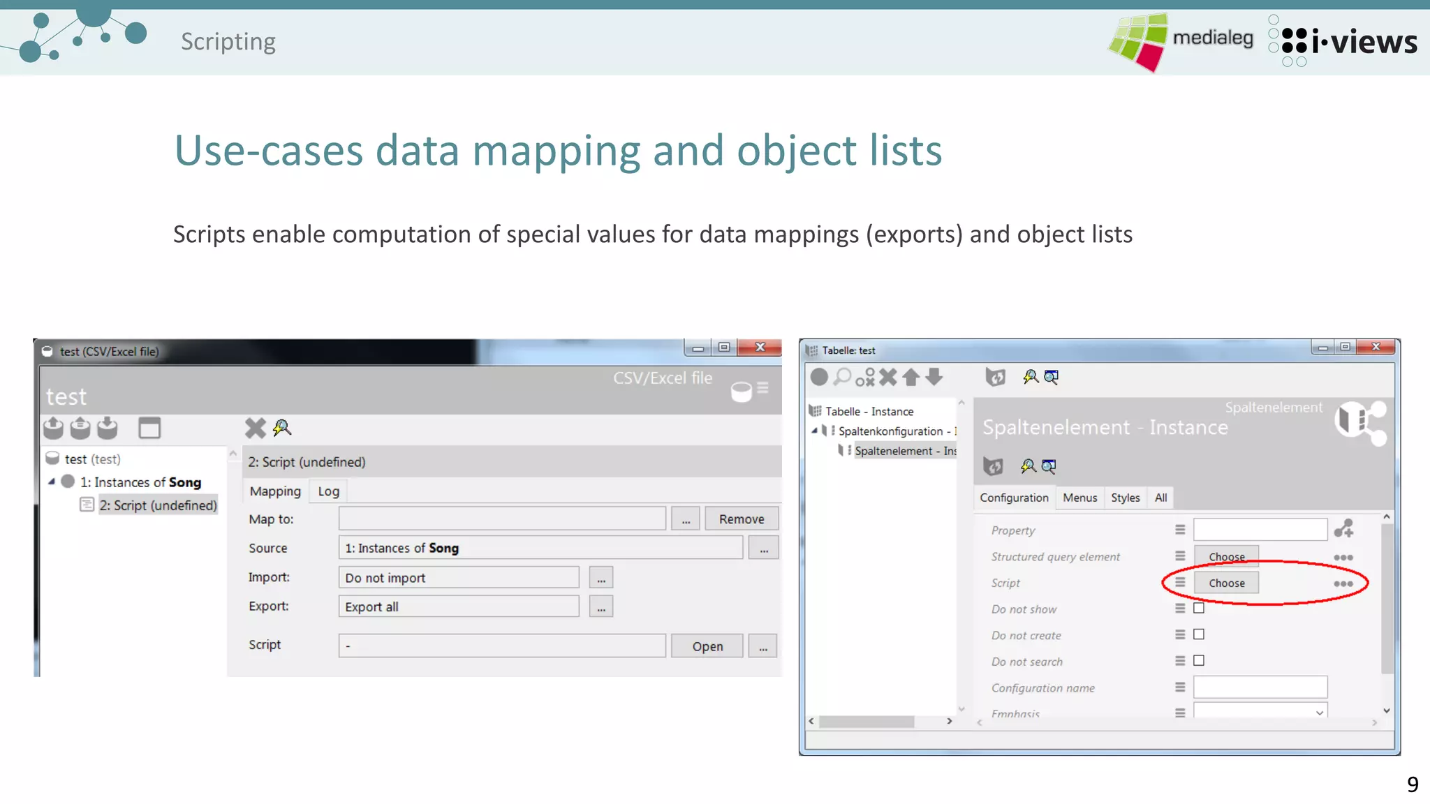The width and height of the screenshot is (1430, 804).
Task: Click the refresh book icon below Spaltenelement title
Action: click(993, 466)
